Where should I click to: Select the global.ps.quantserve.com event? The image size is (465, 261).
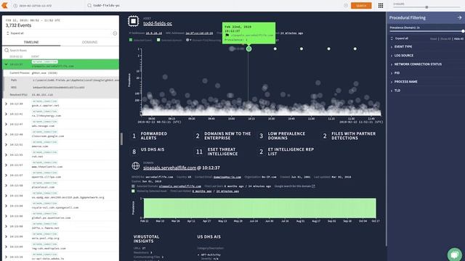click(60, 216)
